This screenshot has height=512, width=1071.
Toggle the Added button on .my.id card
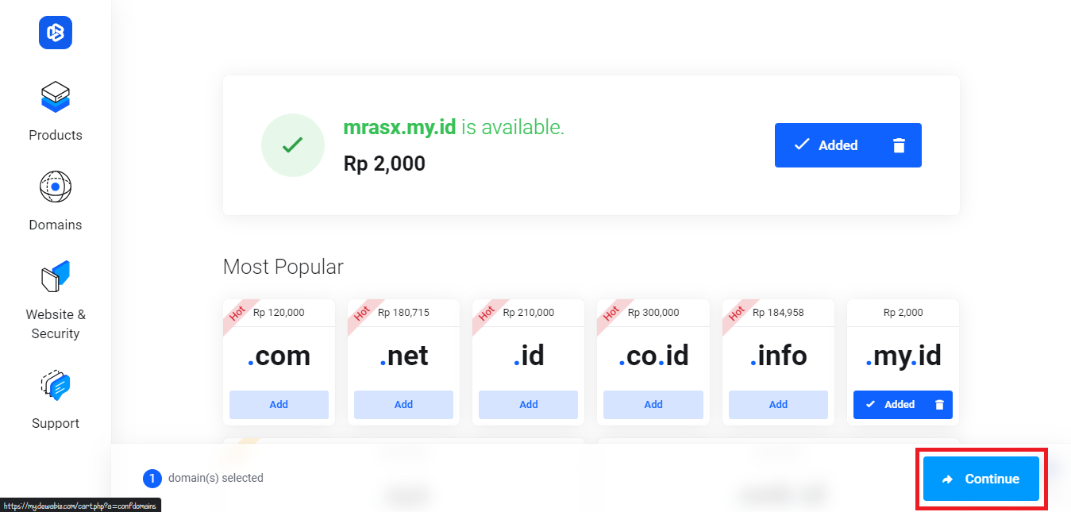(890, 405)
